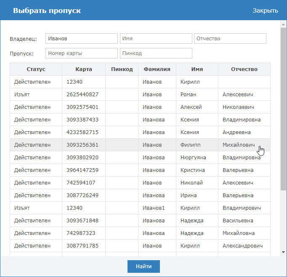Click the Фамилия column header
Image resolution: width=287 pixels, height=277 pixels.
pos(157,69)
